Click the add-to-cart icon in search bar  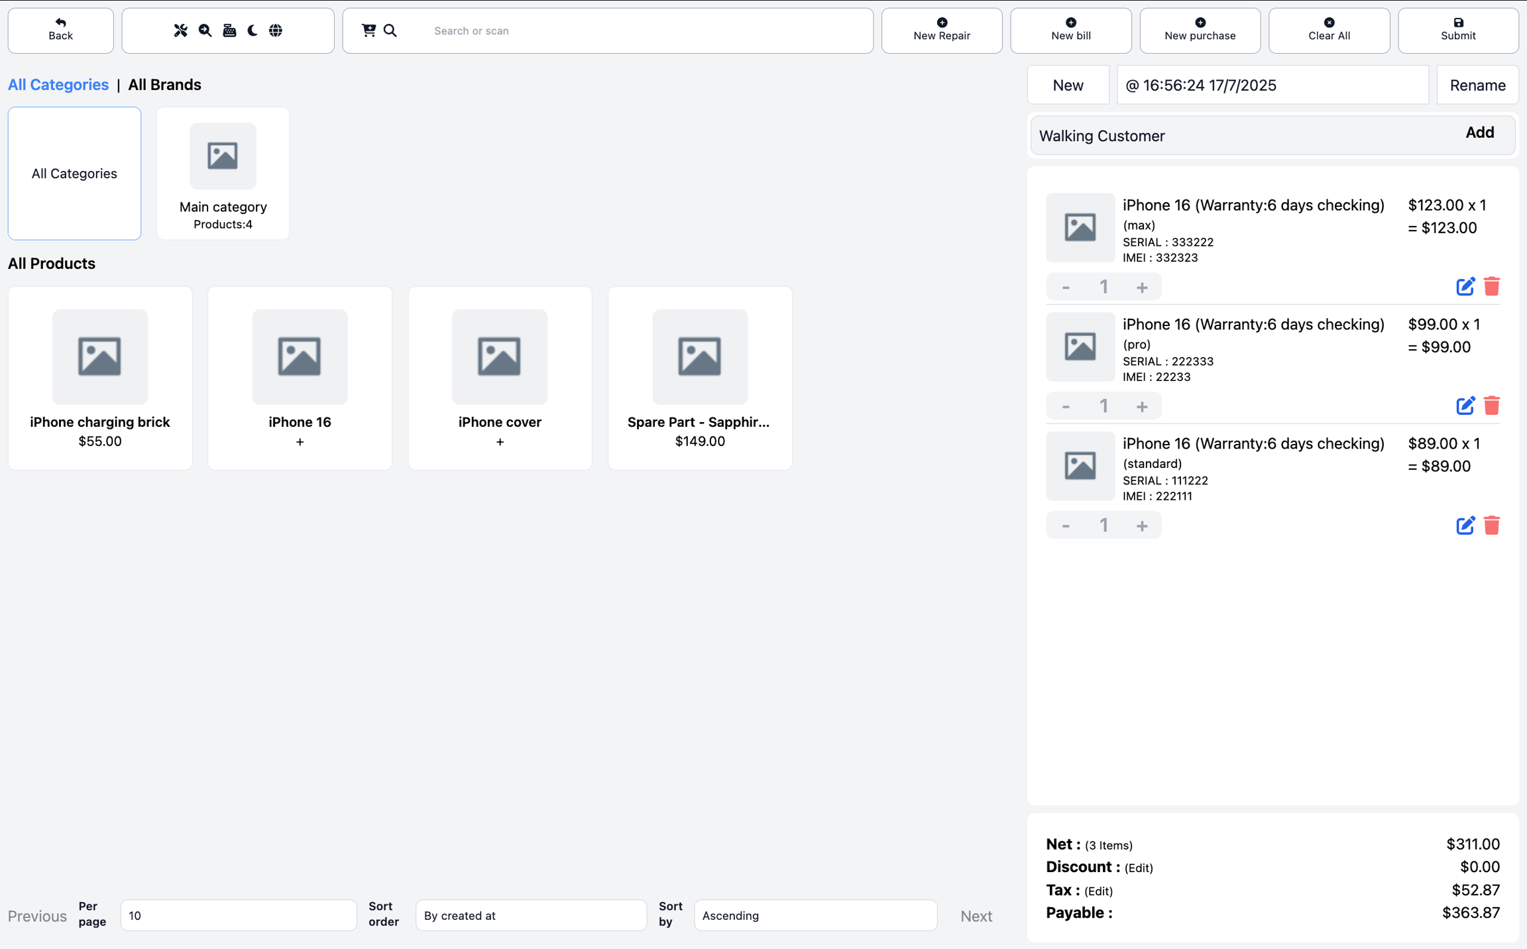point(368,30)
